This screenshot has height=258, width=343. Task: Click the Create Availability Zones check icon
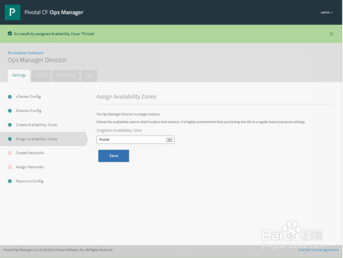10,125
